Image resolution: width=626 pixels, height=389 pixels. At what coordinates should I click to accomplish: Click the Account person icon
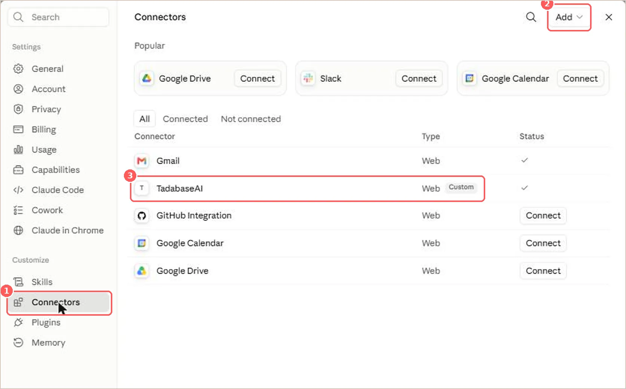(x=18, y=89)
